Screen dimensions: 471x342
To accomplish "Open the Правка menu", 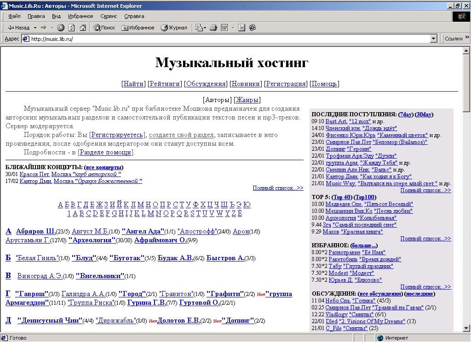I will 36,16.
